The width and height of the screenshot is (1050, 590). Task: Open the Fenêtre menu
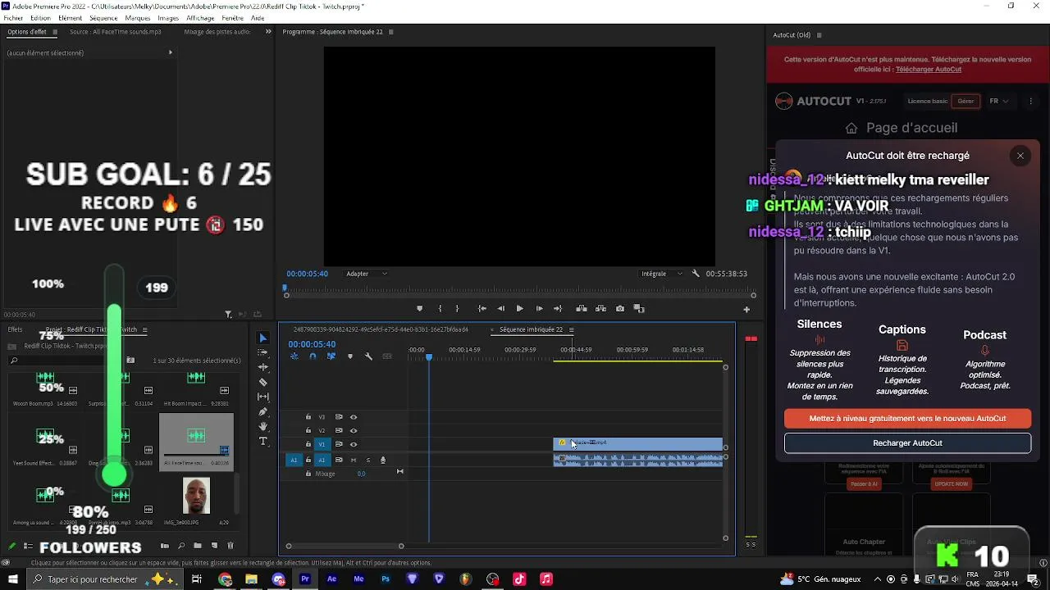click(x=232, y=18)
